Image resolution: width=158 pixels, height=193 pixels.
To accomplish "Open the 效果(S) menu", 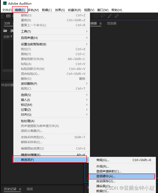I will click(60, 10).
